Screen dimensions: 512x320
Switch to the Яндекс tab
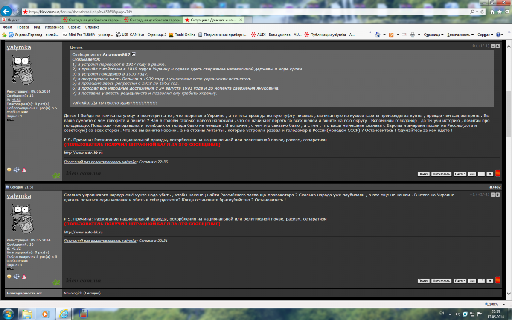[31, 20]
